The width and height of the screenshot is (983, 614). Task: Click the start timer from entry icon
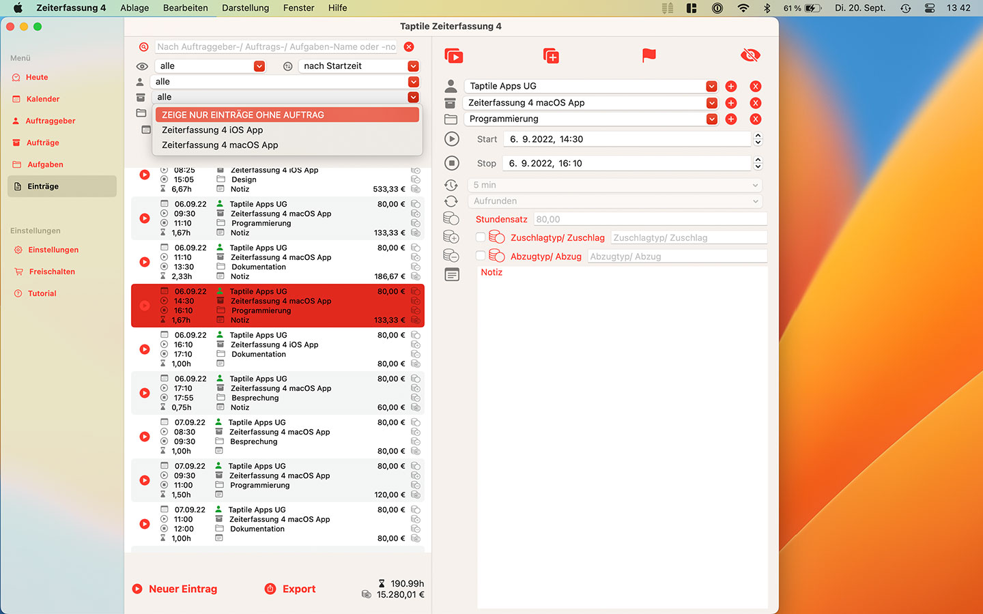click(x=454, y=55)
